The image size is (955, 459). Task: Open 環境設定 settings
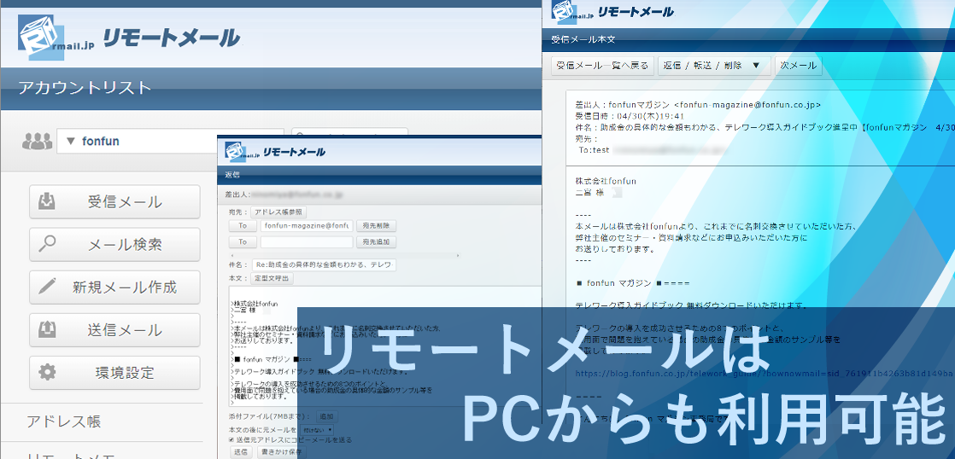(114, 373)
